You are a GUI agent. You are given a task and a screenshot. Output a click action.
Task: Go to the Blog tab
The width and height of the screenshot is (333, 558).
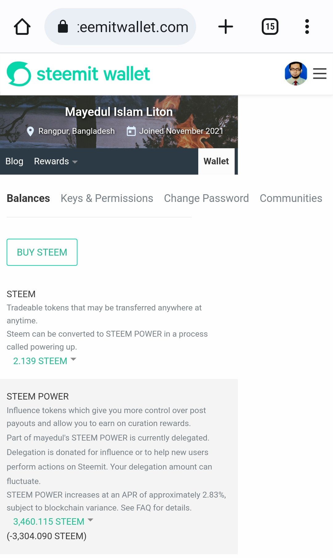pos(14,161)
